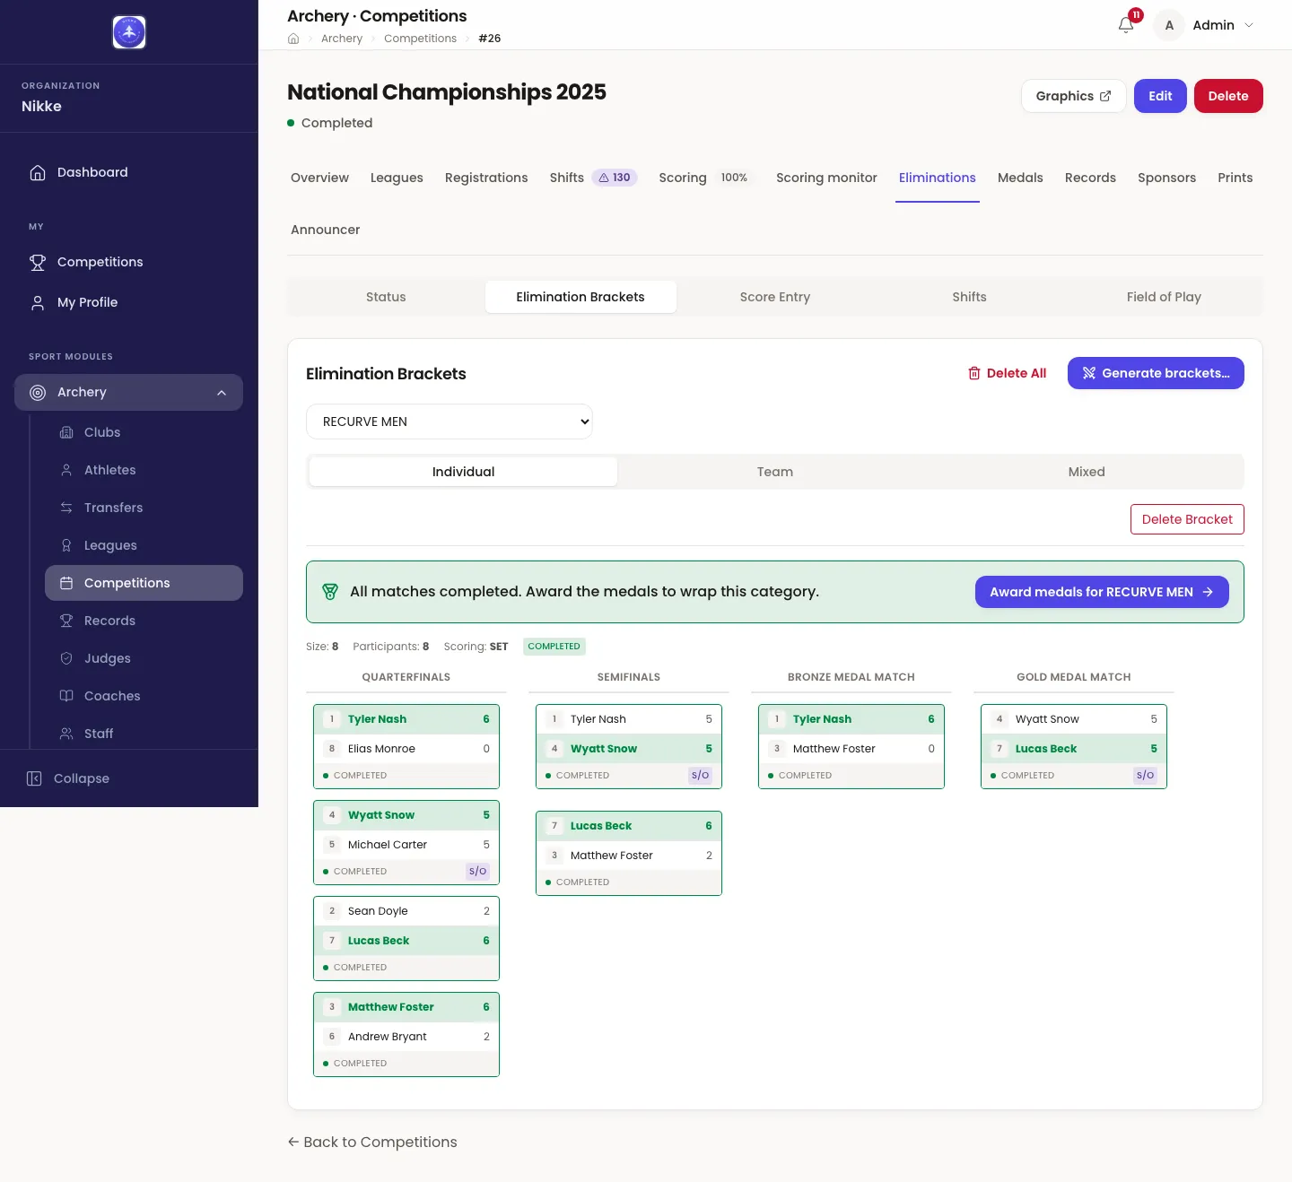
Task: Switch to the Team bracket type
Action: pyautogui.click(x=775, y=472)
